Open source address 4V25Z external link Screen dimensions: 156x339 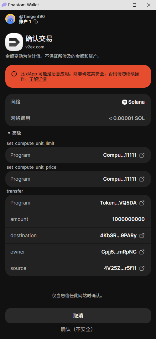click(142, 268)
